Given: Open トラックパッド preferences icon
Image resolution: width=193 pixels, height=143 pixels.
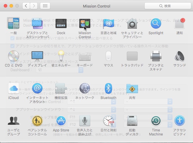Looking at the screenshot, I should [x=132, y=56].
